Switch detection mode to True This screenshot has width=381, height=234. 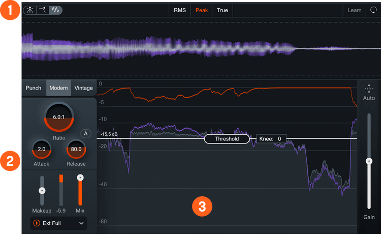pyautogui.click(x=223, y=10)
